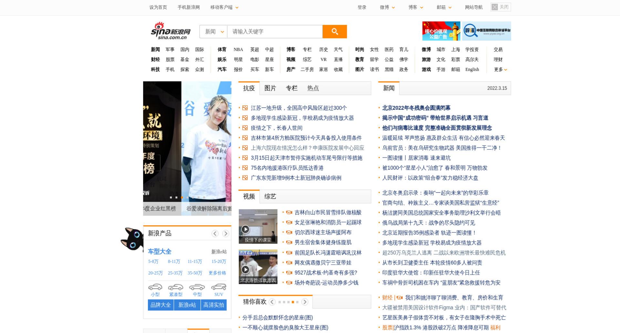Open English in the navigation
Image resolution: width=620 pixels, height=333 pixels.
472,70
